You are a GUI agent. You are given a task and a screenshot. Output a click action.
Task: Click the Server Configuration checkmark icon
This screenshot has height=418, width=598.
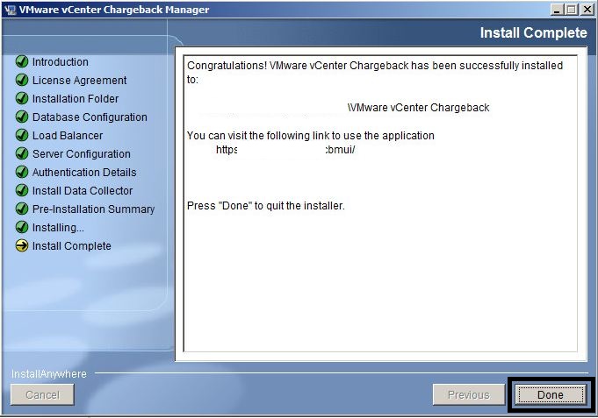coord(22,154)
